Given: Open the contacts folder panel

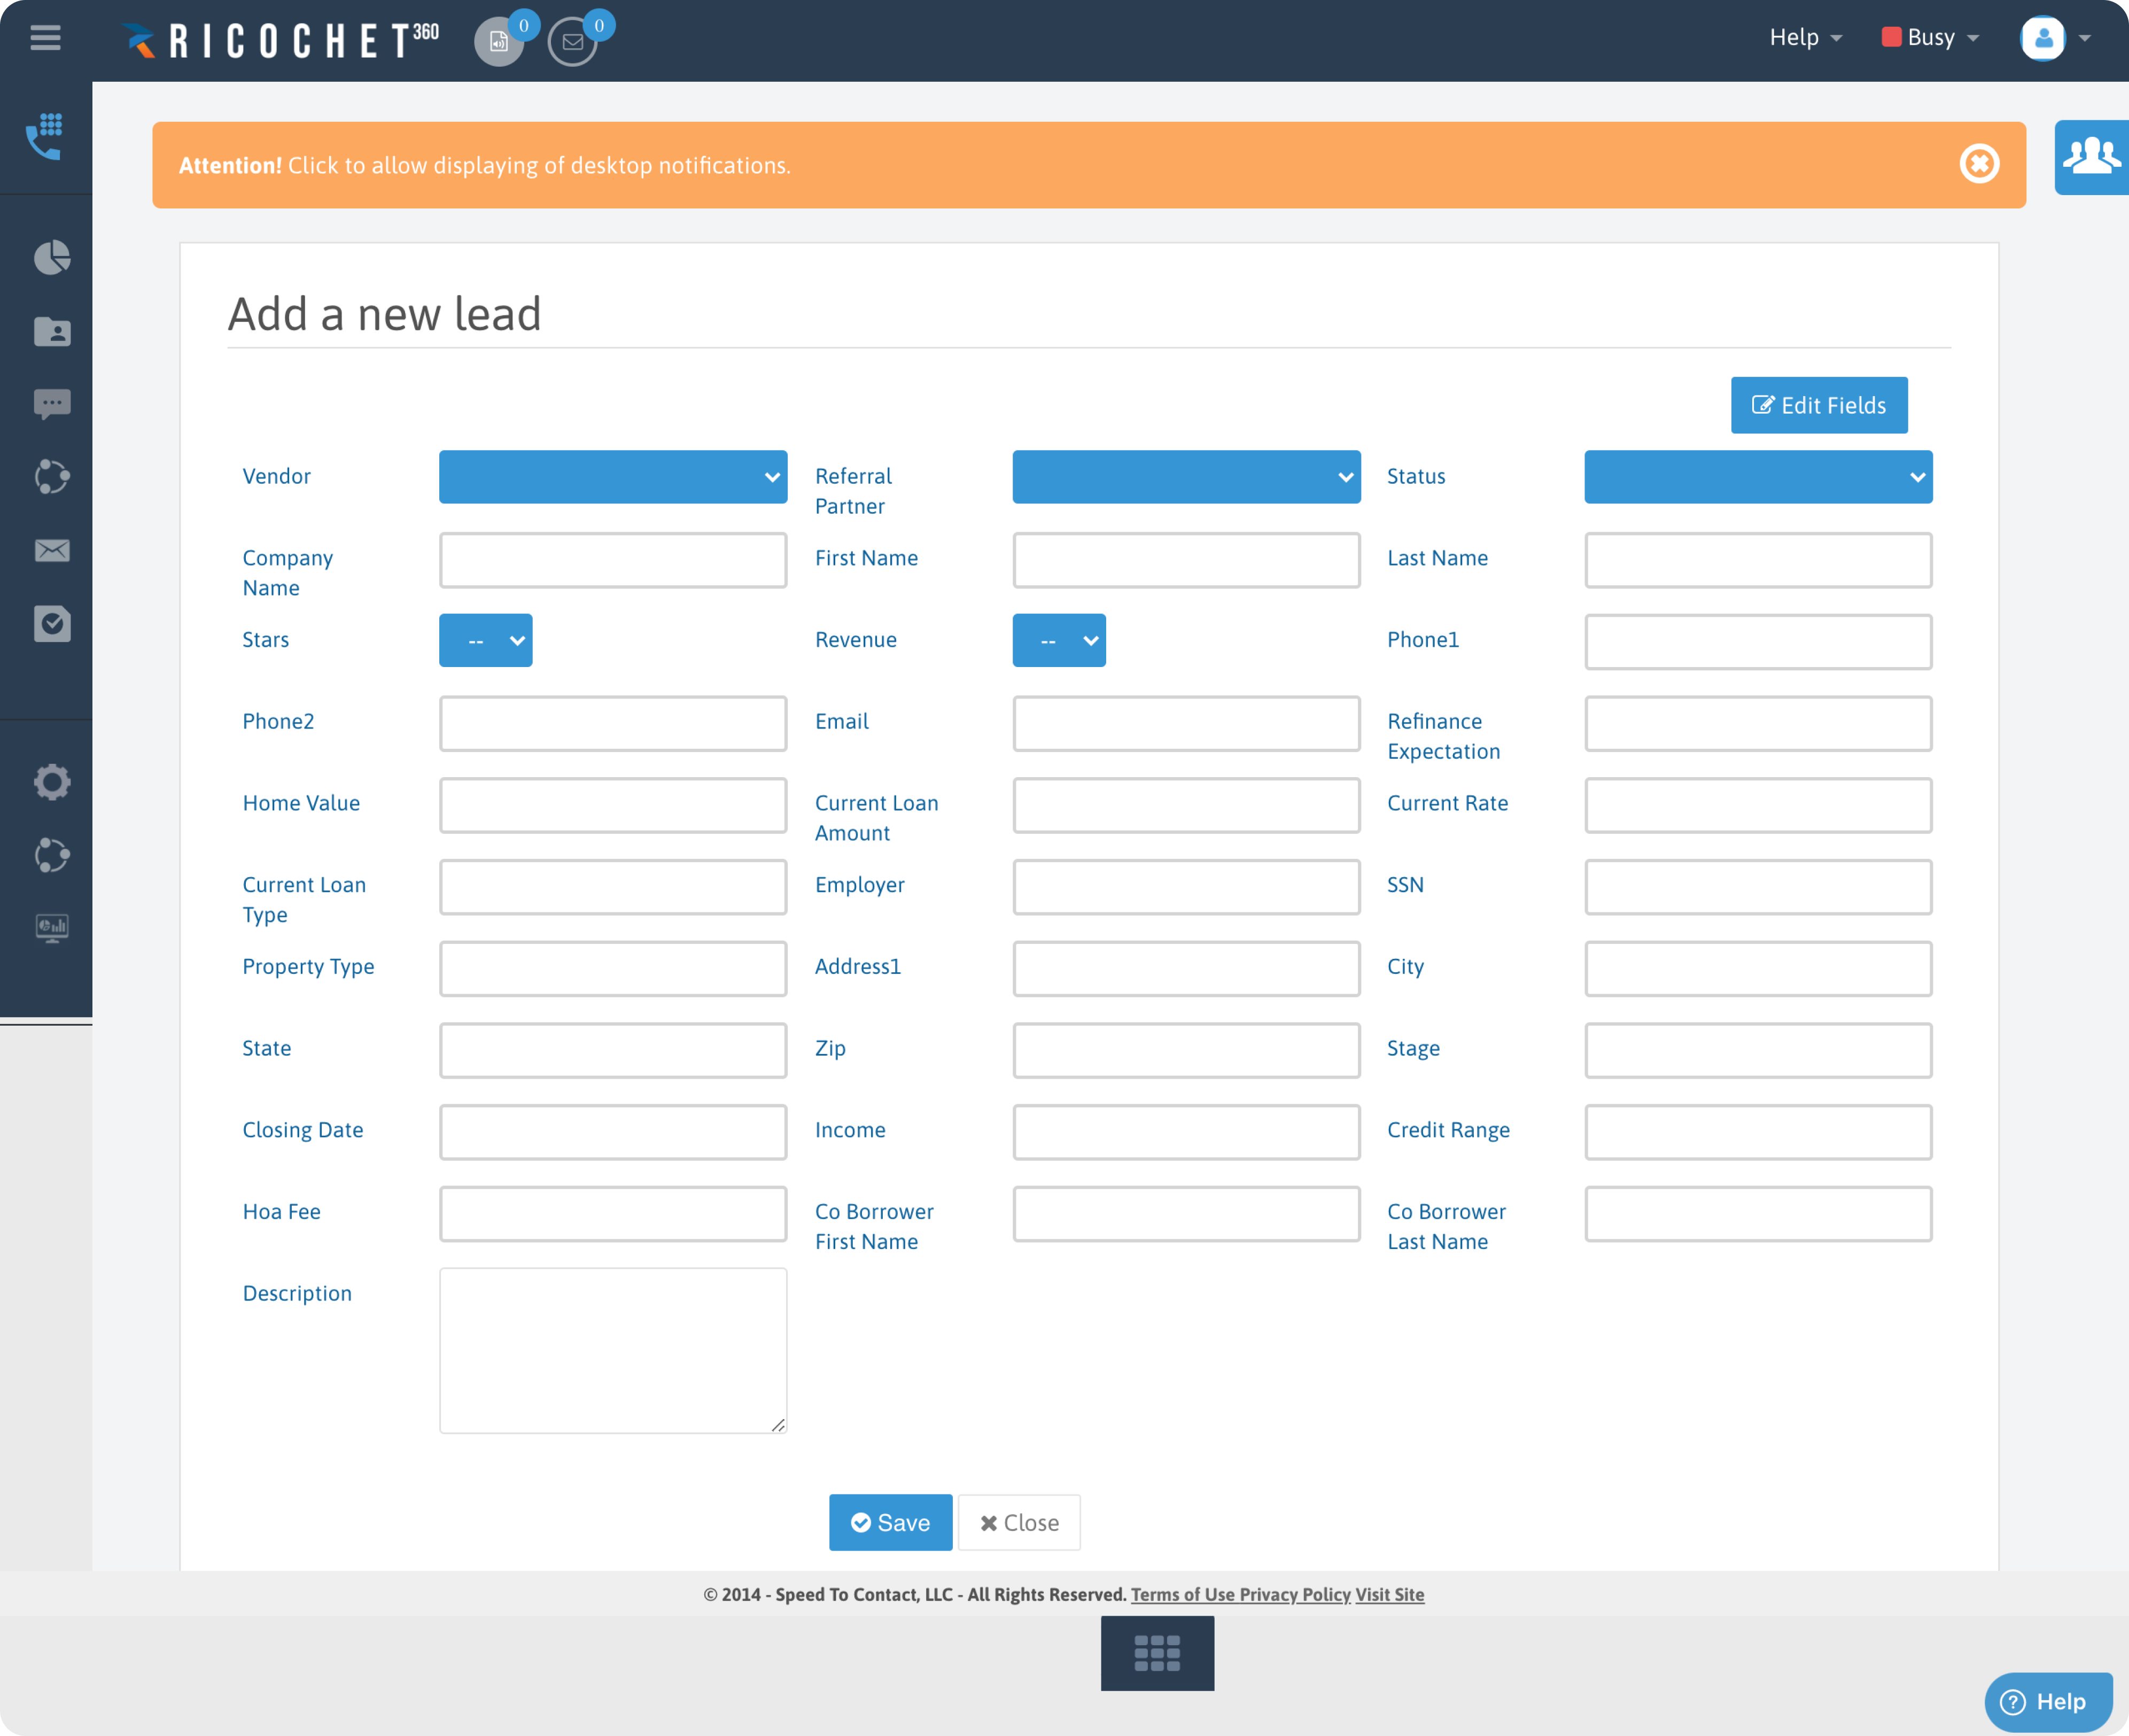Looking at the screenshot, I should 51,332.
